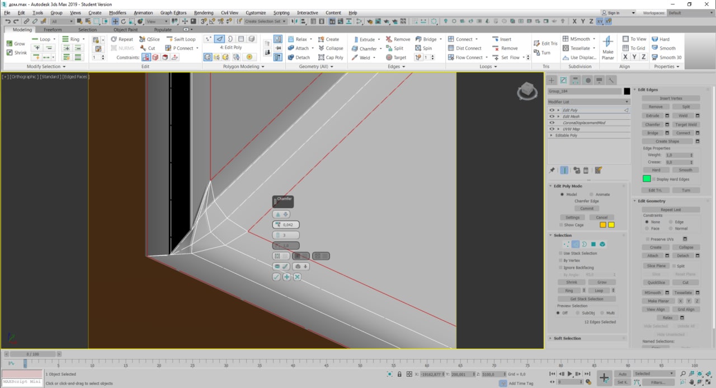Image resolution: width=716 pixels, height=388 pixels.
Task: Open the Rendering menu
Action: pyautogui.click(x=204, y=12)
